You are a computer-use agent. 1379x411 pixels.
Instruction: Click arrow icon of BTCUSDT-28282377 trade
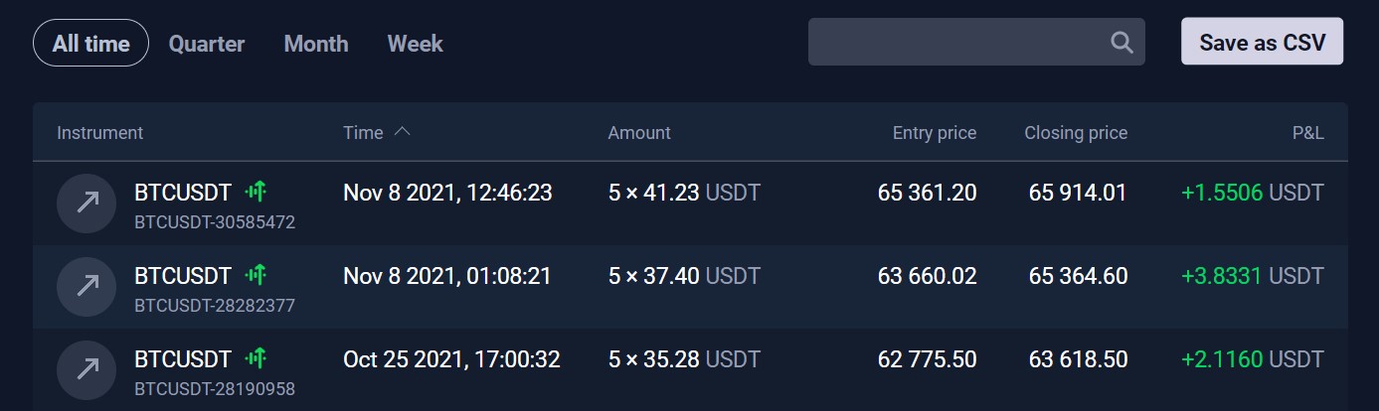click(87, 286)
